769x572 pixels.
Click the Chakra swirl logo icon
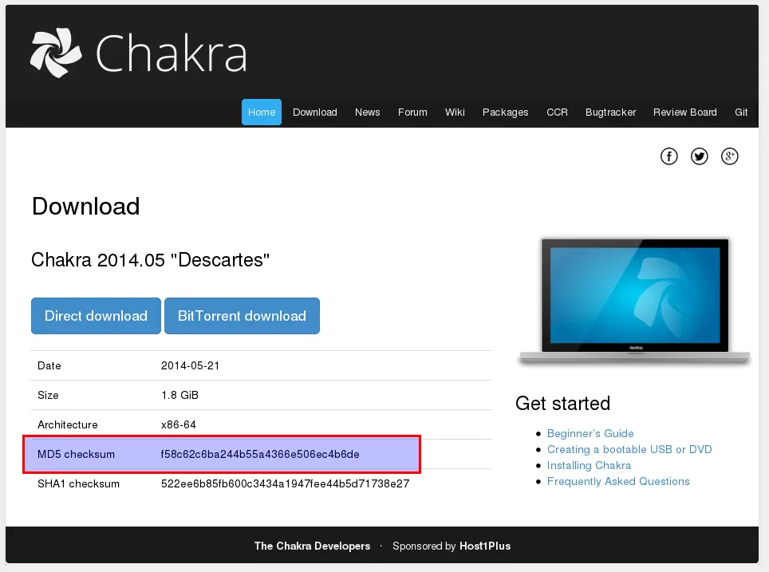coord(55,53)
